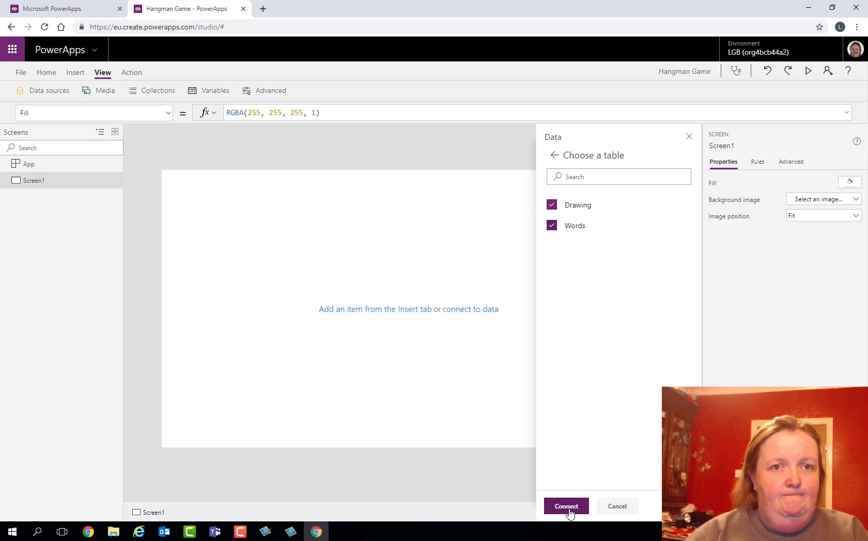
Task: Click the Cancel button
Action: [x=617, y=506]
